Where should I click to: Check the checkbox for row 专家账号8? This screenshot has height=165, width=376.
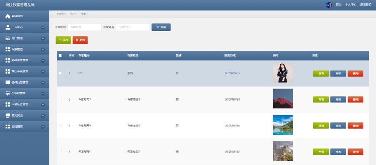60,99
